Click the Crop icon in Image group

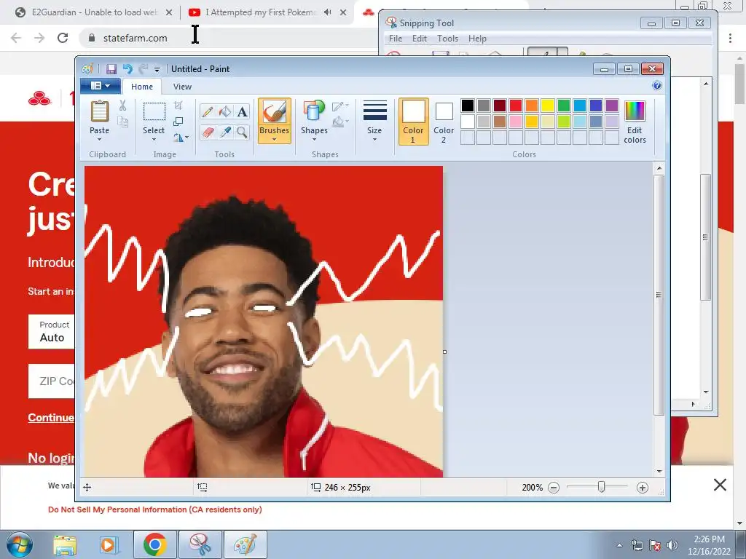[x=178, y=105]
